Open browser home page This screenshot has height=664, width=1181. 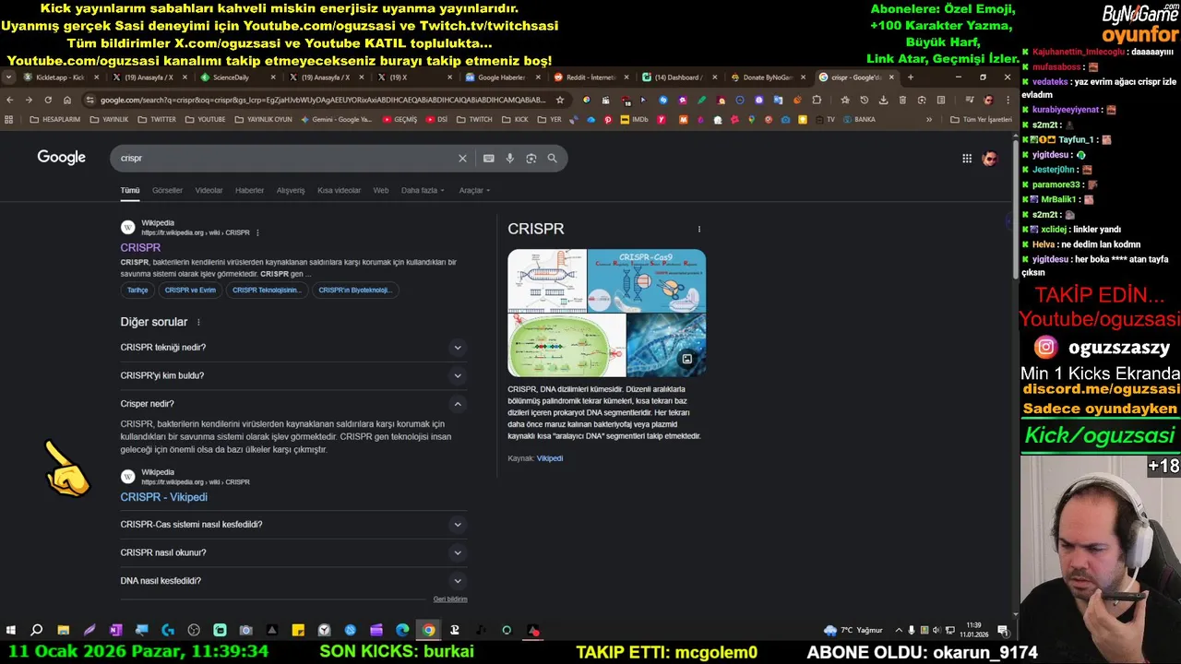click(x=67, y=100)
